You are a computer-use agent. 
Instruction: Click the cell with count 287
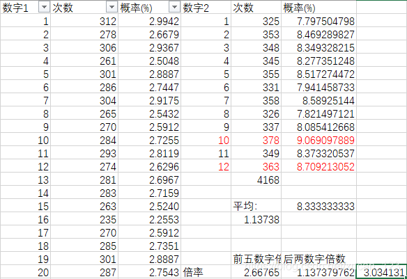pos(84,272)
